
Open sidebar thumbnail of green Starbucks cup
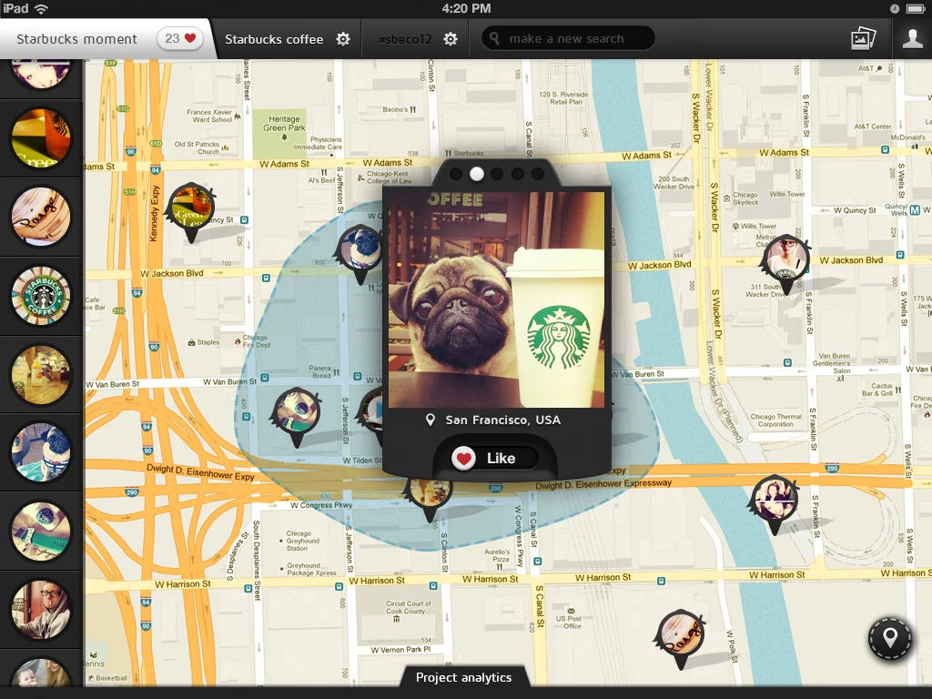(41, 138)
